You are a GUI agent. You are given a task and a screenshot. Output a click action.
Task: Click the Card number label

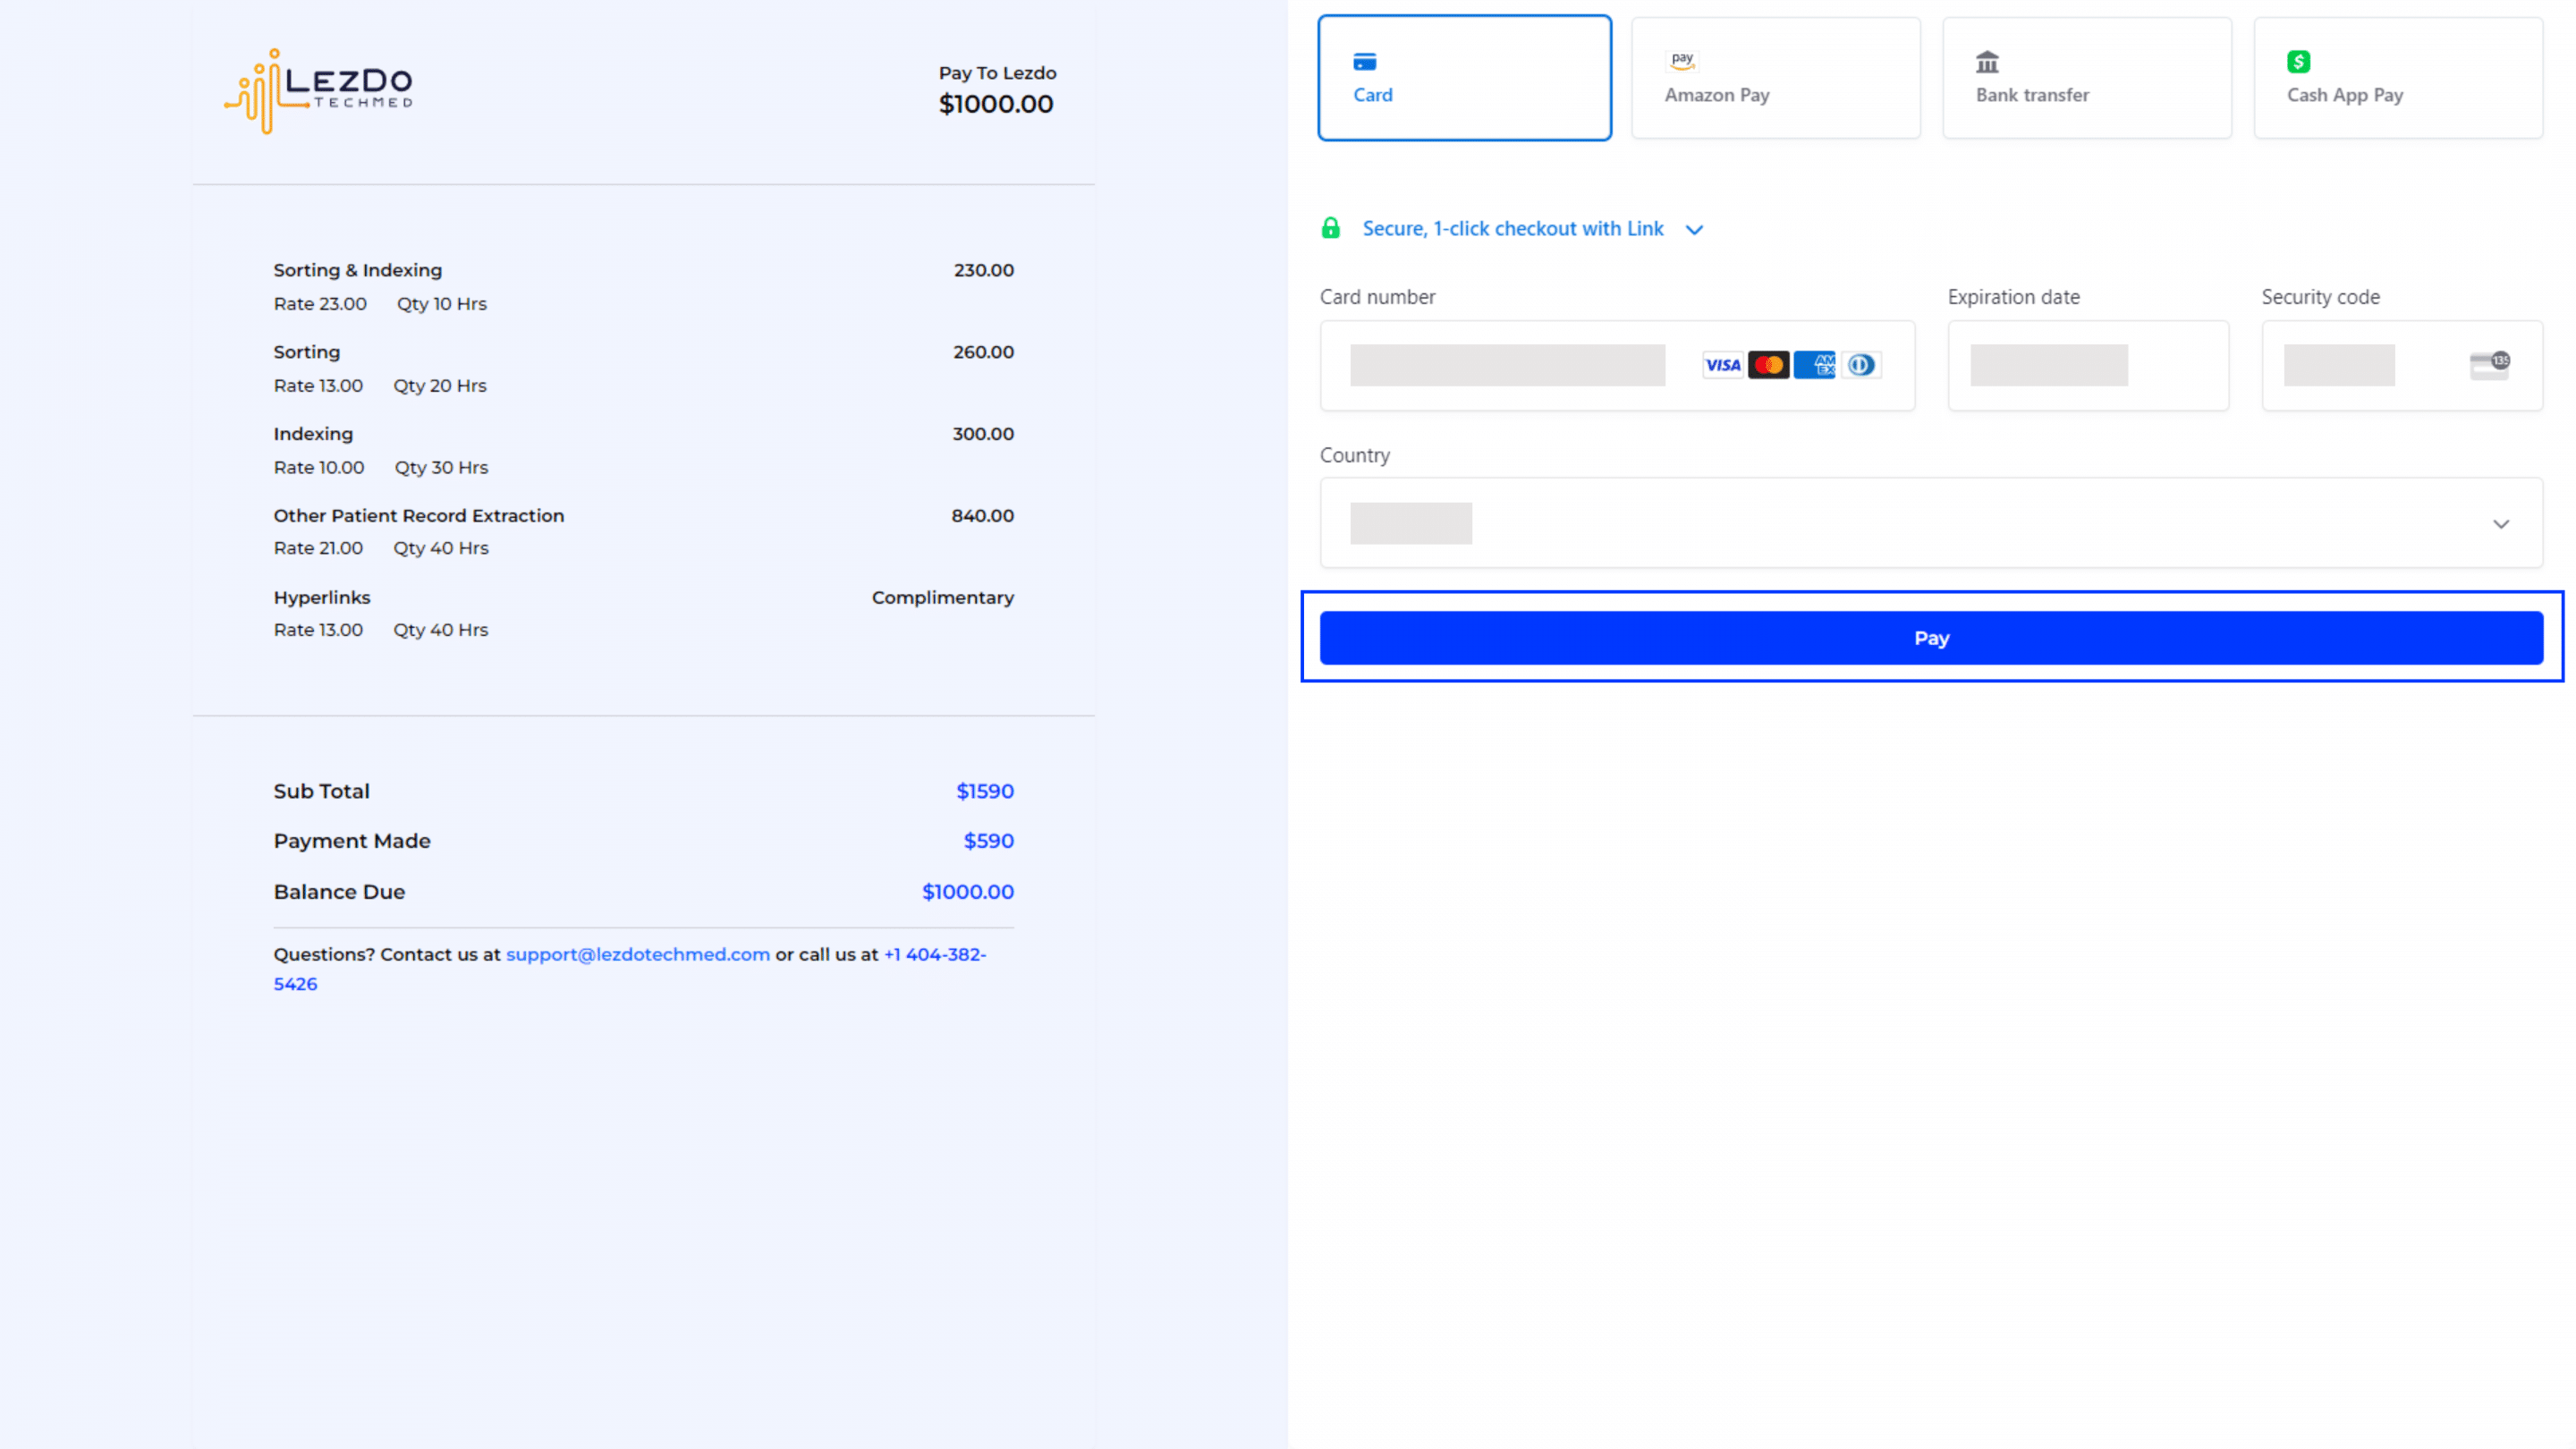click(1377, 297)
